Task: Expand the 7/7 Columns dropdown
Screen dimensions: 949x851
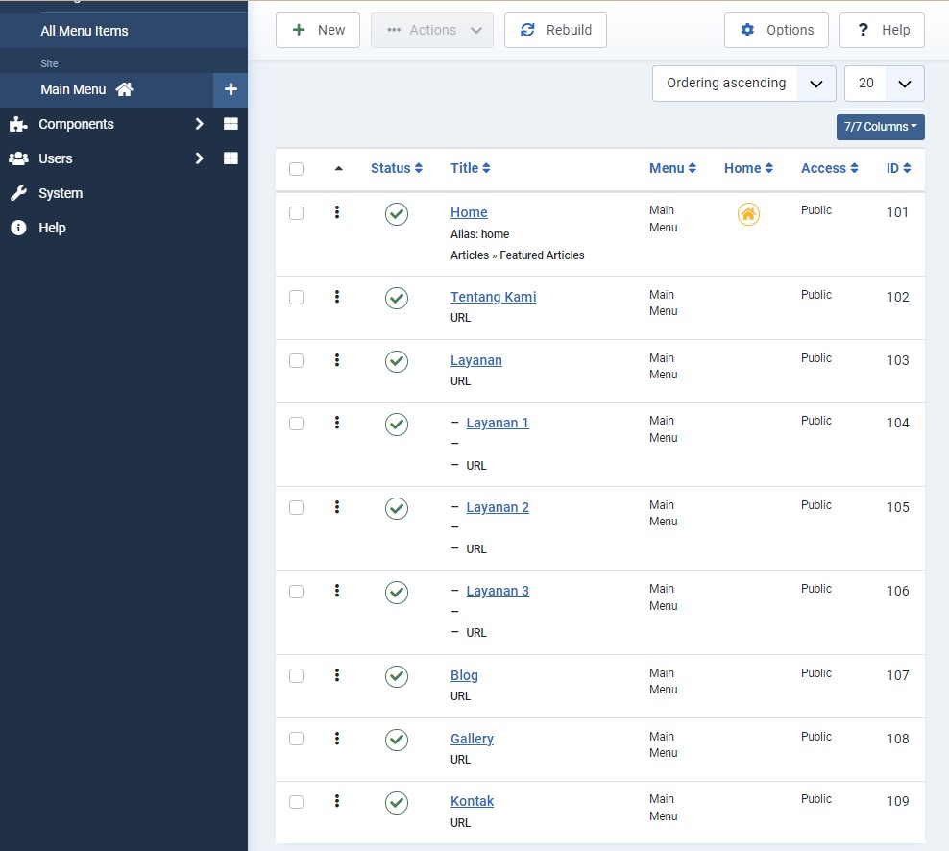Action: [x=880, y=127]
